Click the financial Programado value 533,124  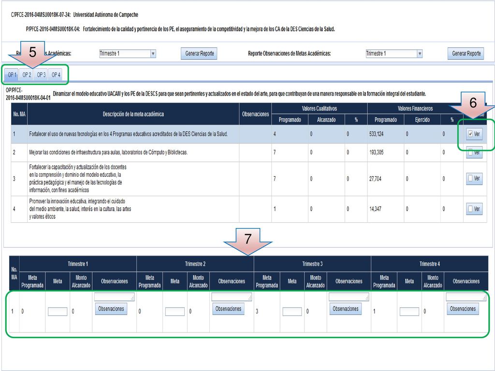tap(376, 134)
